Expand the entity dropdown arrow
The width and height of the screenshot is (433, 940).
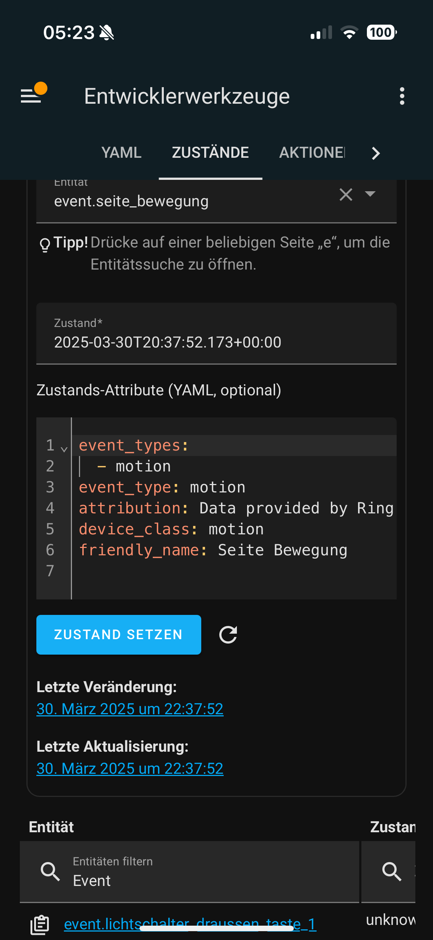[x=370, y=194]
